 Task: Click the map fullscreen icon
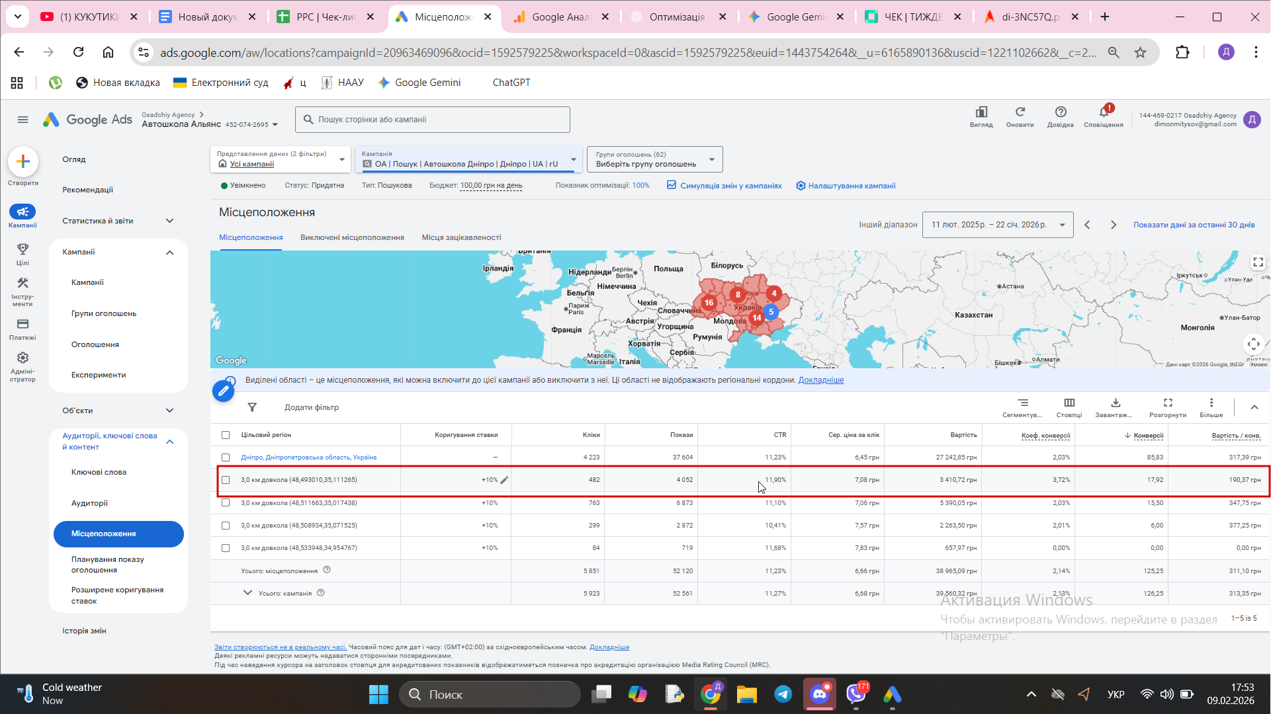pyautogui.click(x=1257, y=262)
